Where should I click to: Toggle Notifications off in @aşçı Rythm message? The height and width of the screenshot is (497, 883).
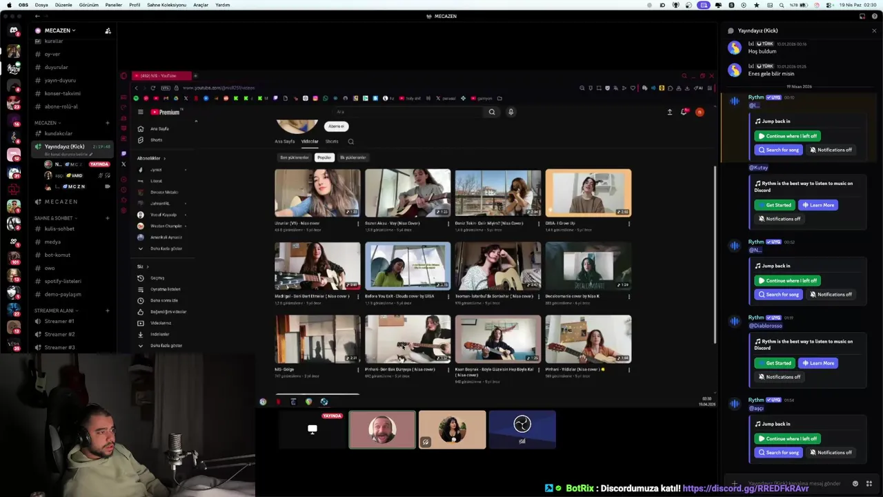pos(831,453)
